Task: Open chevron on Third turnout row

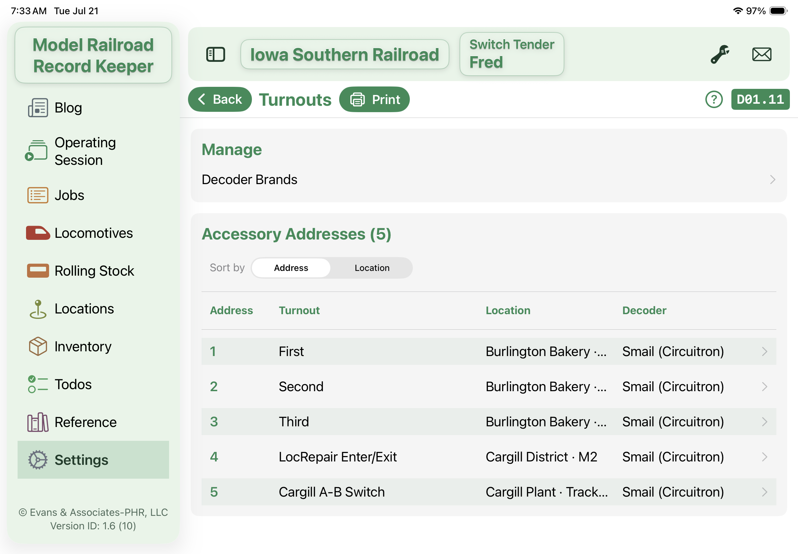Action: pyautogui.click(x=764, y=422)
